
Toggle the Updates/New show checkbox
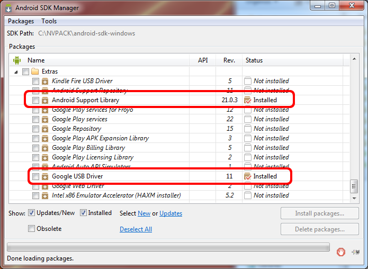point(31,213)
